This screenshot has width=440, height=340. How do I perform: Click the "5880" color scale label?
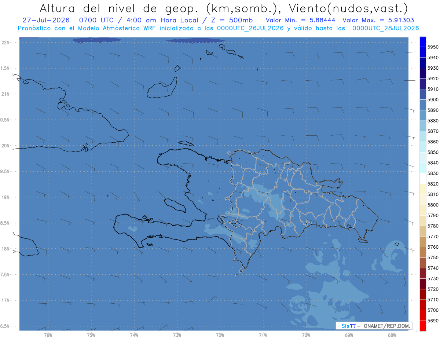pos(433,121)
